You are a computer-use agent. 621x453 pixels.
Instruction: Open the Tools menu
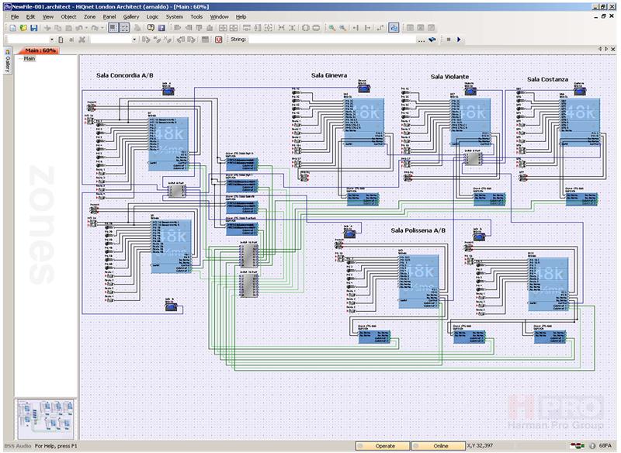tap(196, 16)
